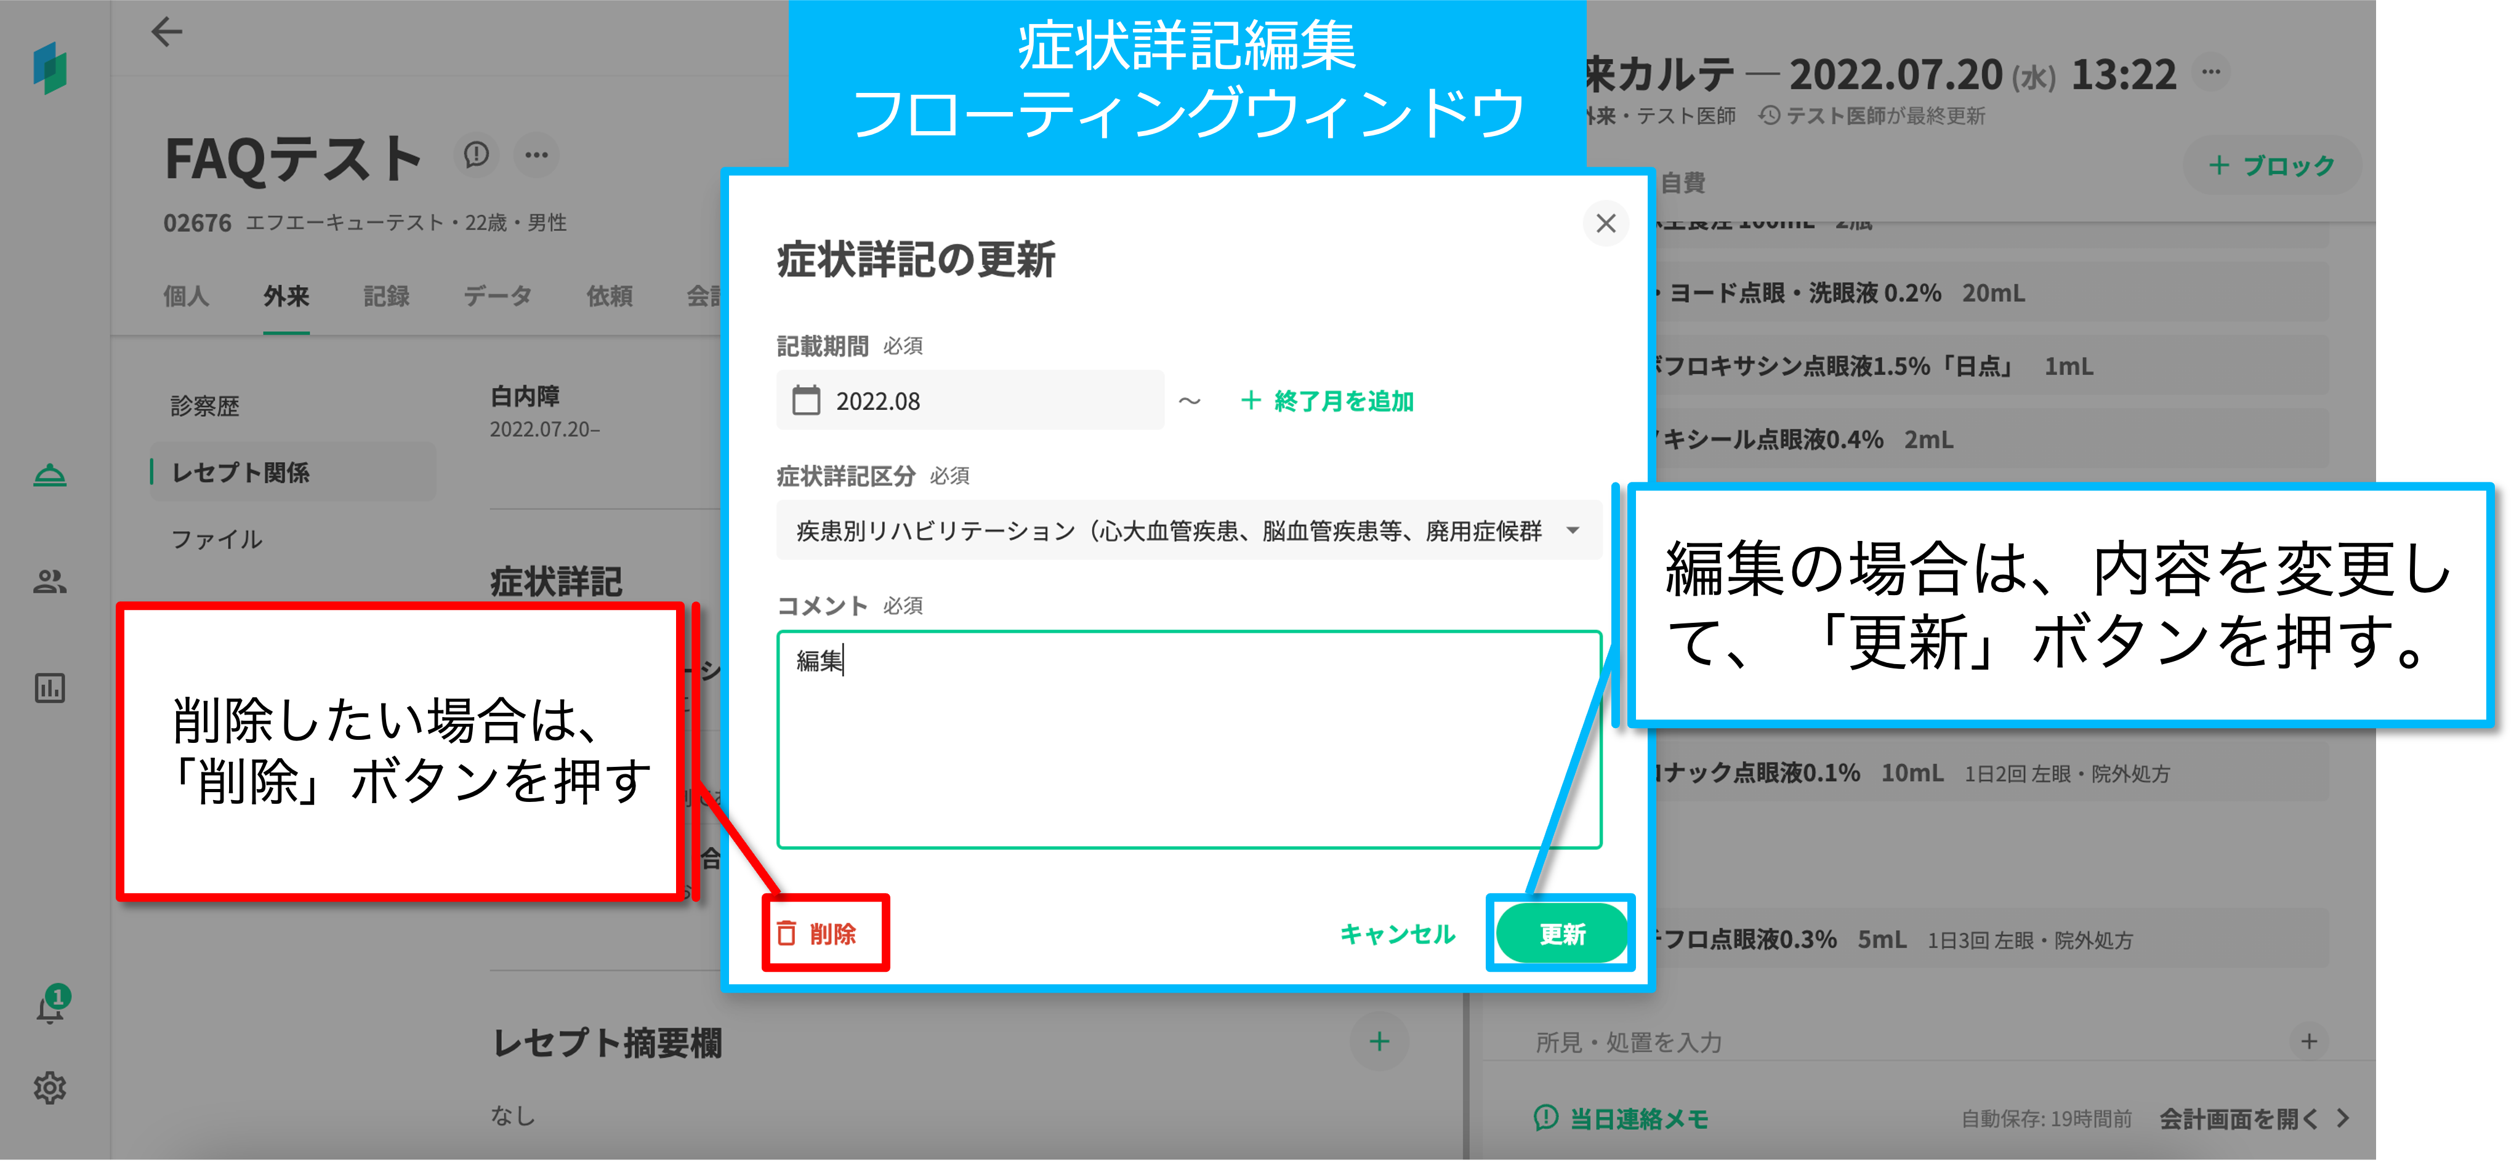Open the more options beside patient name
Screen dimensions: 2514x1162
click(x=537, y=154)
